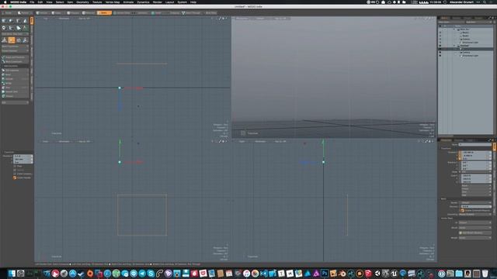Screen dimensions: 497x279
Task: Select the Camera item under the first scene
Action: click(466, 39)
